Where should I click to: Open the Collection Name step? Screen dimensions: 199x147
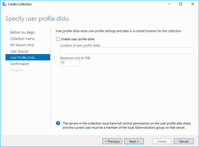point(22,39)
